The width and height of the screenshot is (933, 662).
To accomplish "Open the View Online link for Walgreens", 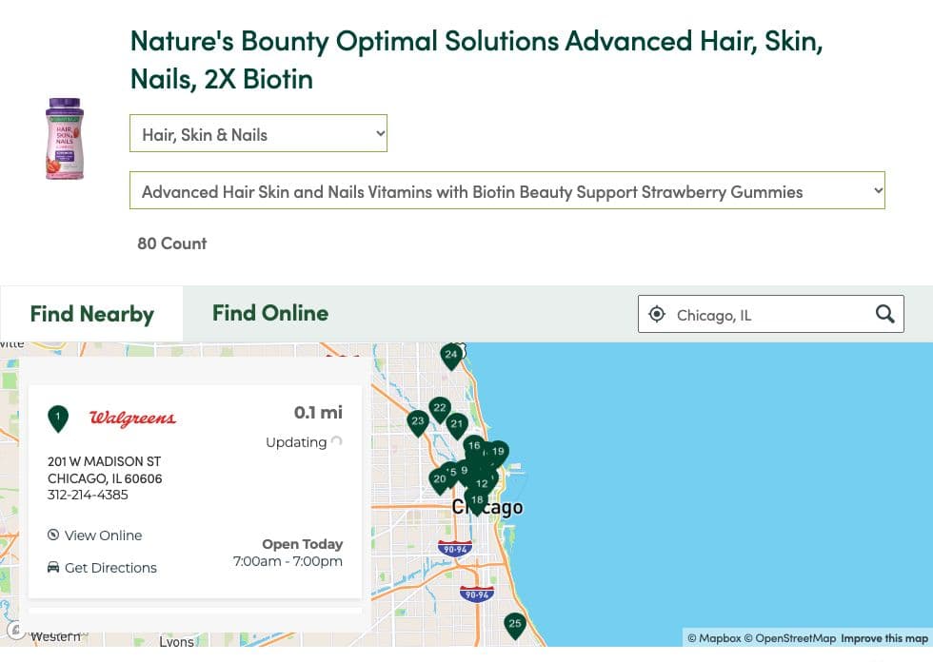I will pyautogui.click(x=103, y=535).
